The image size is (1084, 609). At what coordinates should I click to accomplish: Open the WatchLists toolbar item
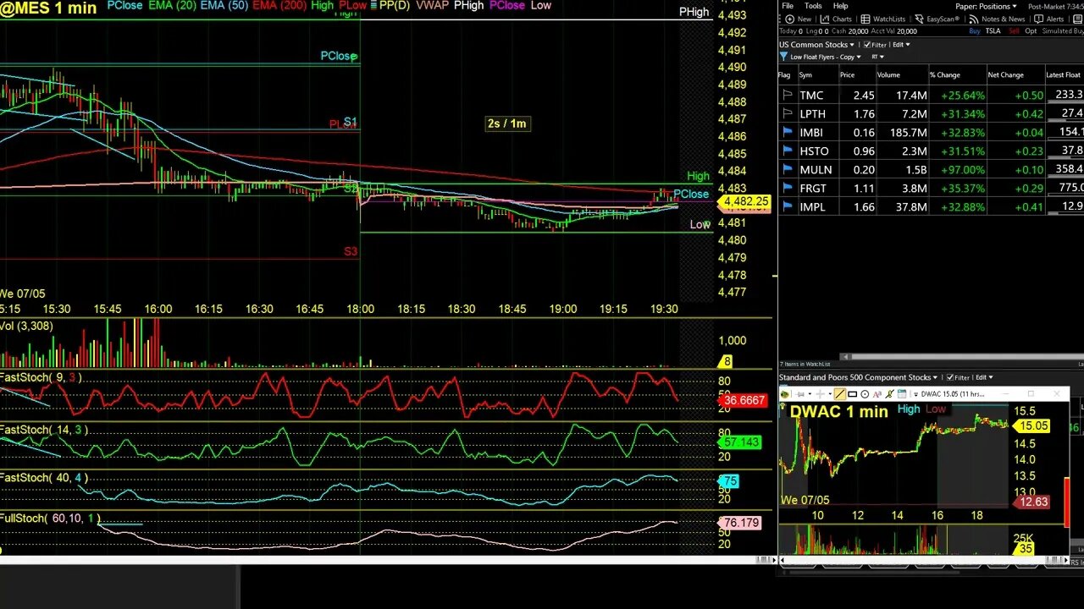pos(883,19)
